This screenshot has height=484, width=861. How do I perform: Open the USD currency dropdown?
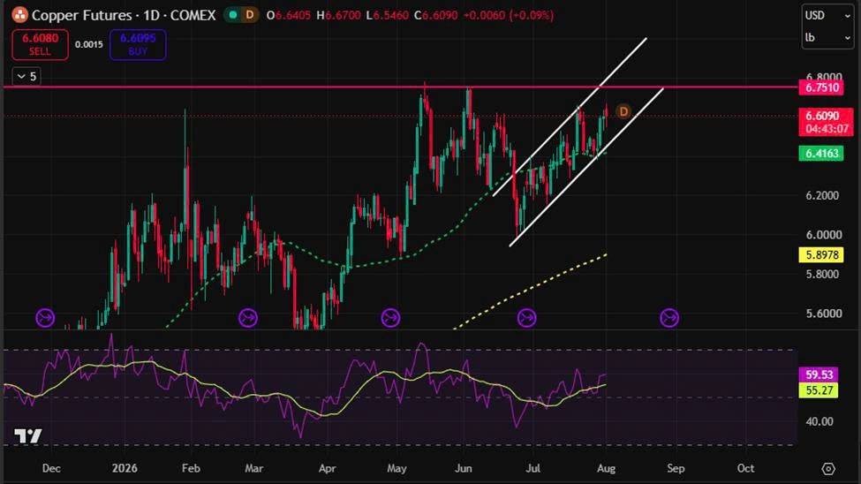827,15
